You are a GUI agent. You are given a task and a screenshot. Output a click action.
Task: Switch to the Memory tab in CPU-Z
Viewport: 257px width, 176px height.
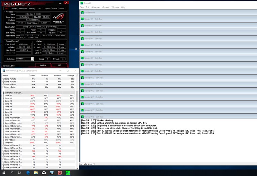point(32,9)
